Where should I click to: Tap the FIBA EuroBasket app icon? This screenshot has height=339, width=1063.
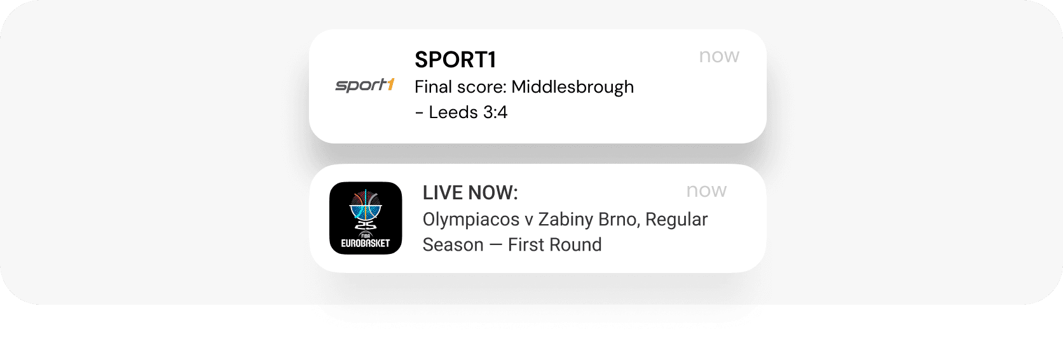coord(366,218)
